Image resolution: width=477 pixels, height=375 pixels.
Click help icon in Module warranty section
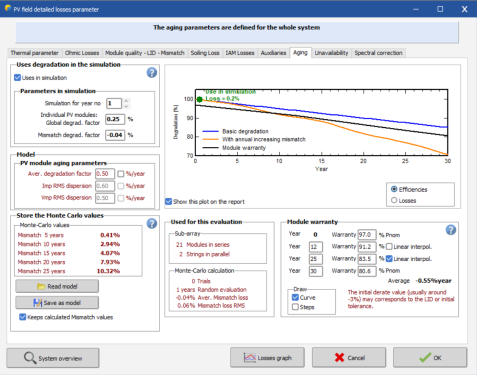point(450,229)
